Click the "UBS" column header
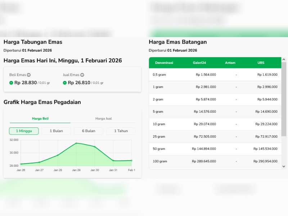Image resolution: width=288 pixels, height=216 pixels. tap(260, 63)
